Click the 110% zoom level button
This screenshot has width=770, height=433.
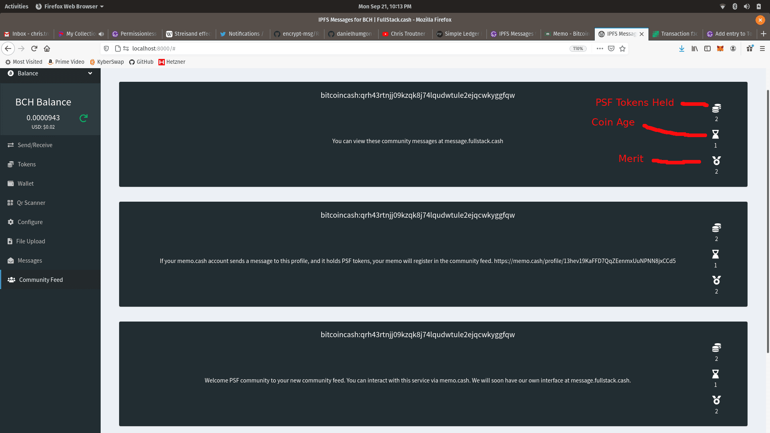(x=578, y=49)
